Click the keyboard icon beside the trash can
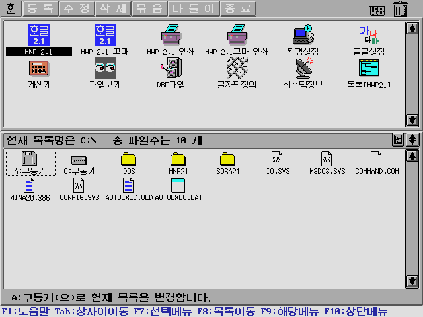Viewport: 423px width, 317px height. (377, 11)
